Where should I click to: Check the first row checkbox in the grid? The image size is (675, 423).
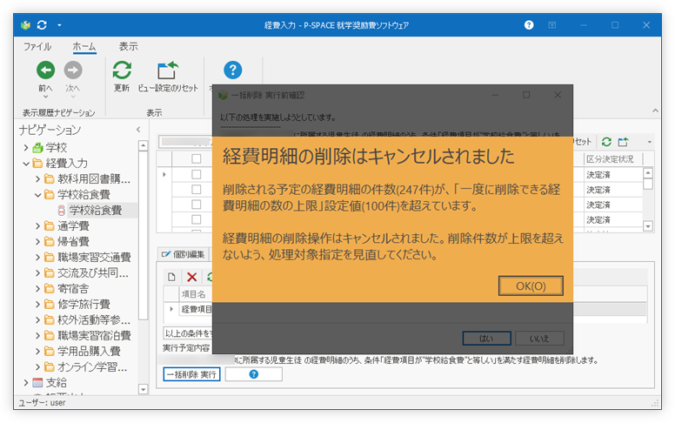(x=197, y=174)
